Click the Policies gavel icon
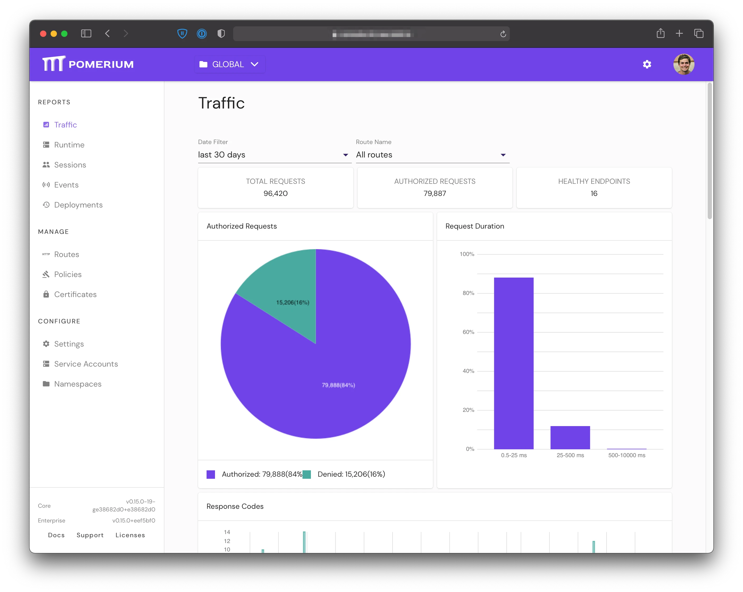The height and width of the screenshot is (592, 743). tap(46, 274)
